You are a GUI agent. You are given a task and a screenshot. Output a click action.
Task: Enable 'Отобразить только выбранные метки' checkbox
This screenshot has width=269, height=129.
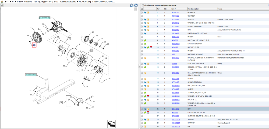click(x=143, y=5)
